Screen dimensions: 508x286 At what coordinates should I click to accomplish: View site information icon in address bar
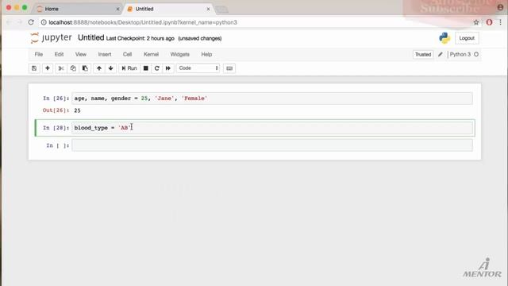point(44,22)
